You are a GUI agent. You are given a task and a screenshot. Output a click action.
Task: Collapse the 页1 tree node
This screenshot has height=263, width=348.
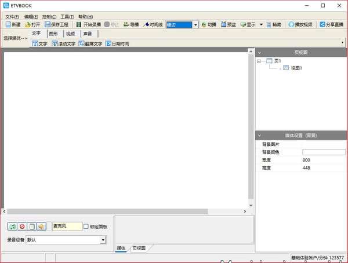click(259, 61)
